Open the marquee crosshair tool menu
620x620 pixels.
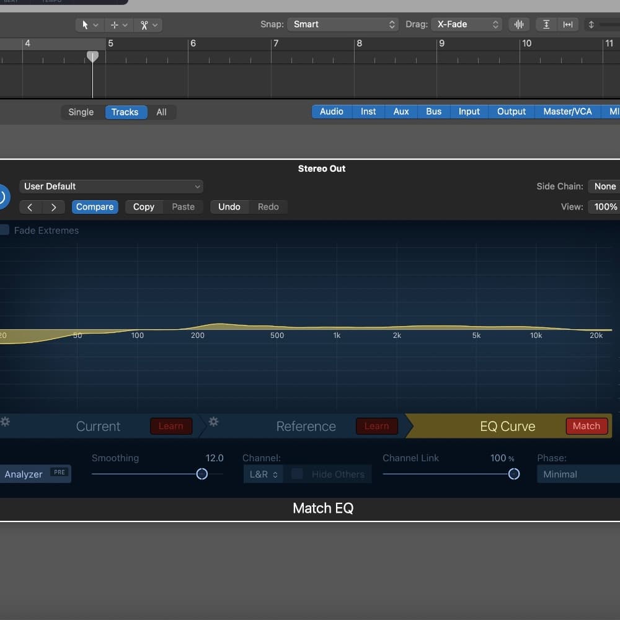pos(118,25)
